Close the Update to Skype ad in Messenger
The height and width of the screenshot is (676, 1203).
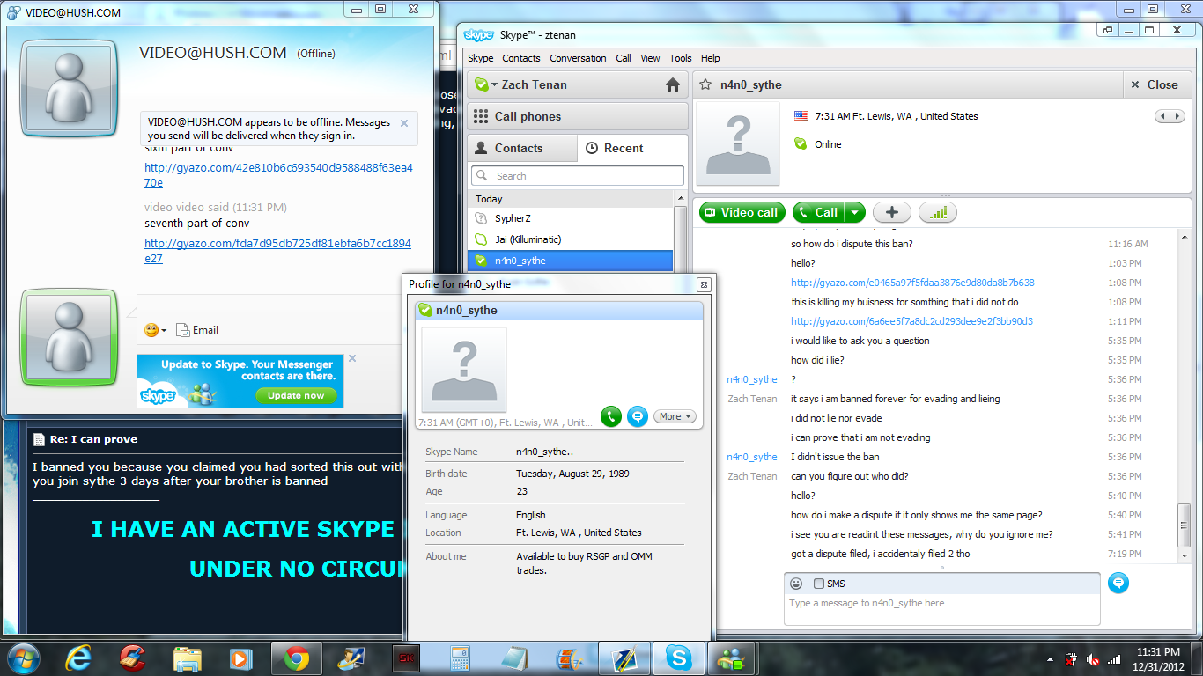[x=352, y=358]
